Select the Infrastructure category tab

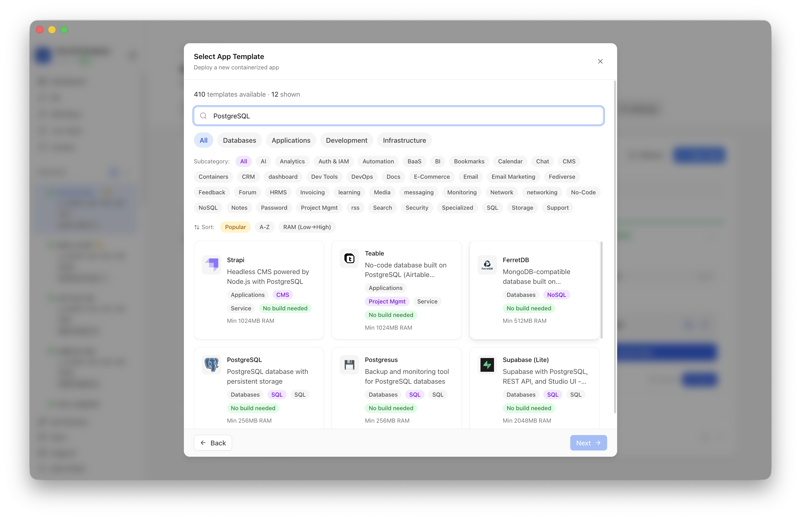coord(404,140)
